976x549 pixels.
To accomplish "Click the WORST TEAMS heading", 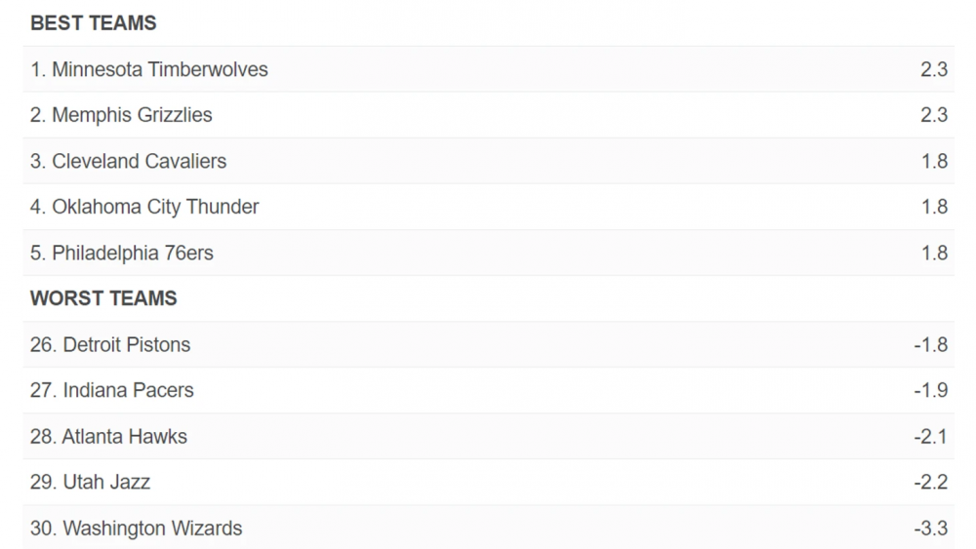I will (103, 298).
